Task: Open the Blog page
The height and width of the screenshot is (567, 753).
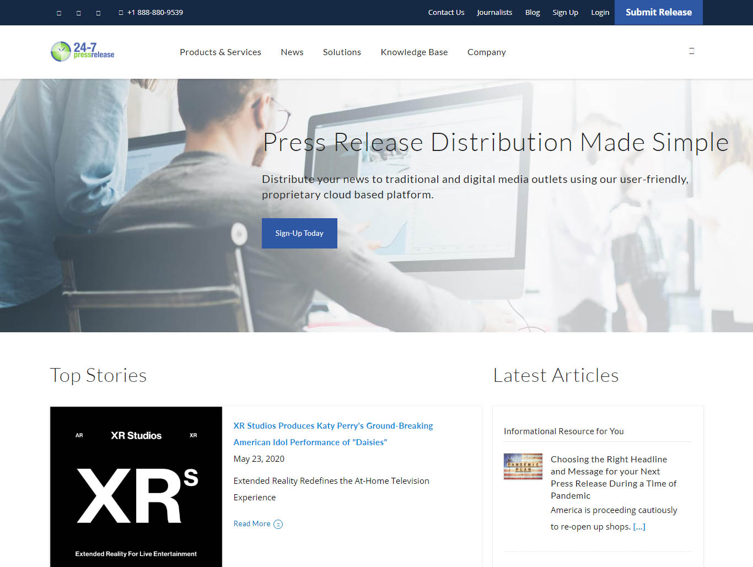Action: (532, 13)
